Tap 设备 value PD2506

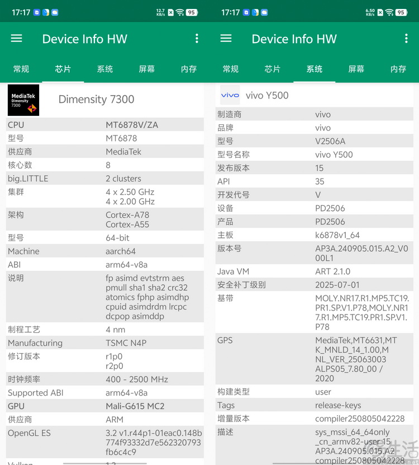(x=330, y=208)
